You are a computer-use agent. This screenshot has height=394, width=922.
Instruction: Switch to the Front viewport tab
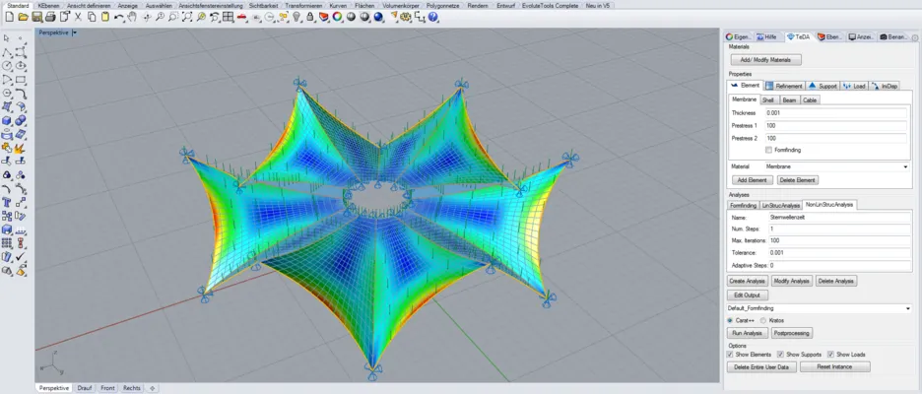click(x=107, y=389)
